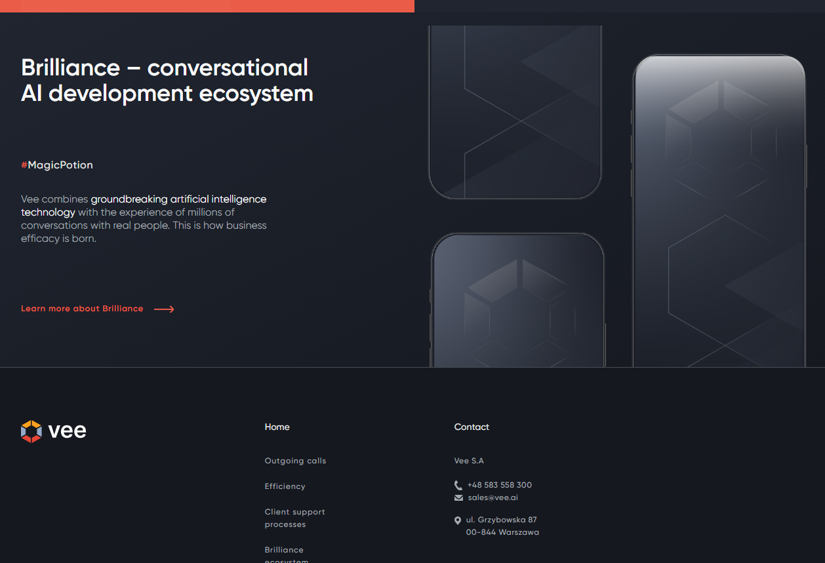
Task: Open the Brilliance ecosystem footer link
Action: pyautogui.click(x=286, y=555)
